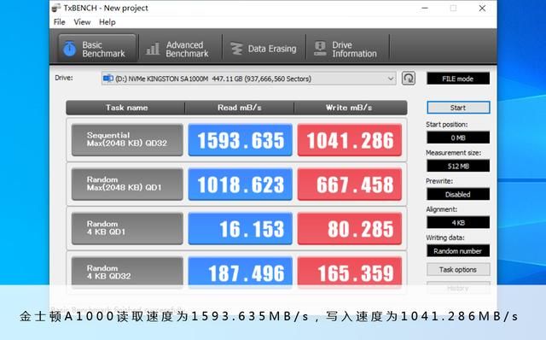Select the 80.285 write result

click(x=350, y=228)
